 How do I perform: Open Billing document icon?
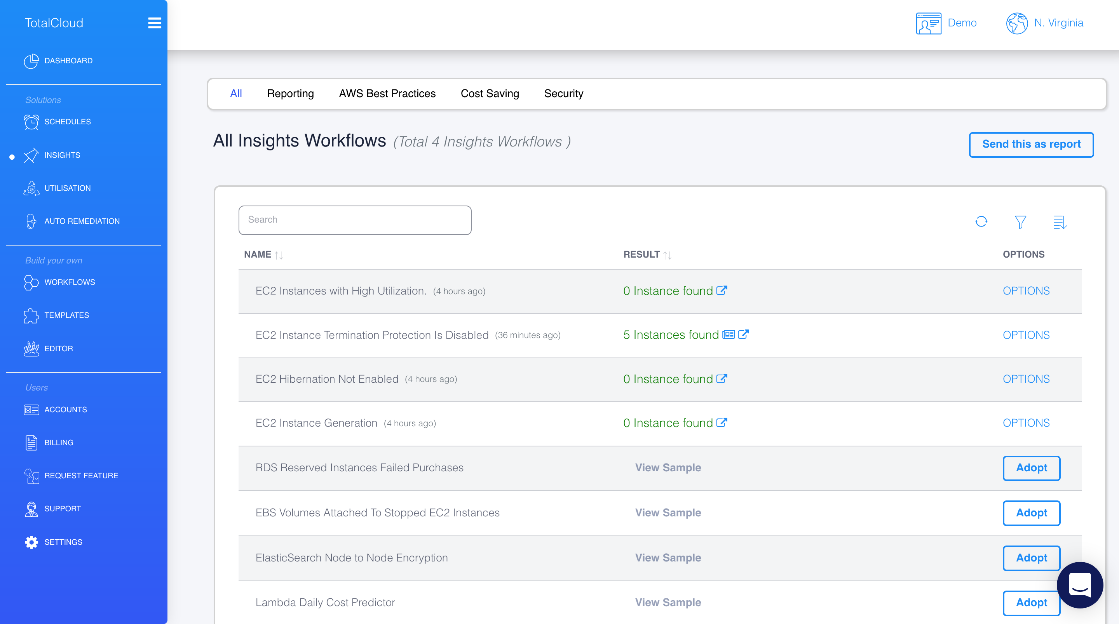point(31,443)
